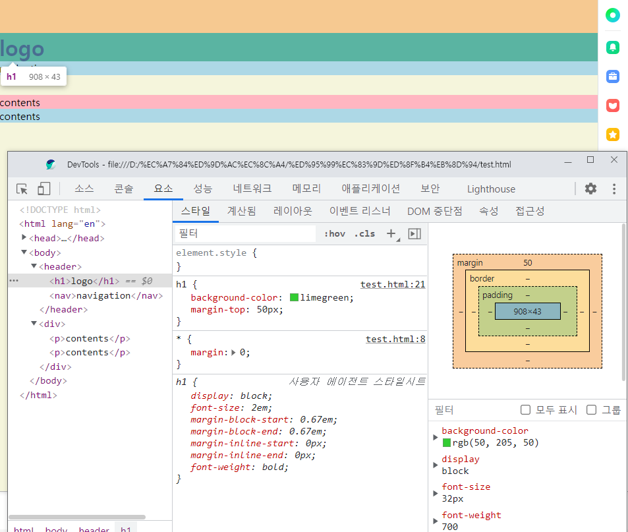
Task: Click the element.style rule block
Action: pyautogui.click(x=300, y=260)
